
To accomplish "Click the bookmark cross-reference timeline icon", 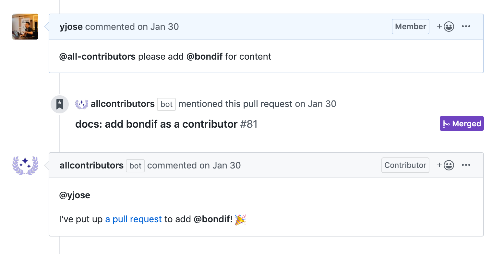I will [x=60, y=104].
